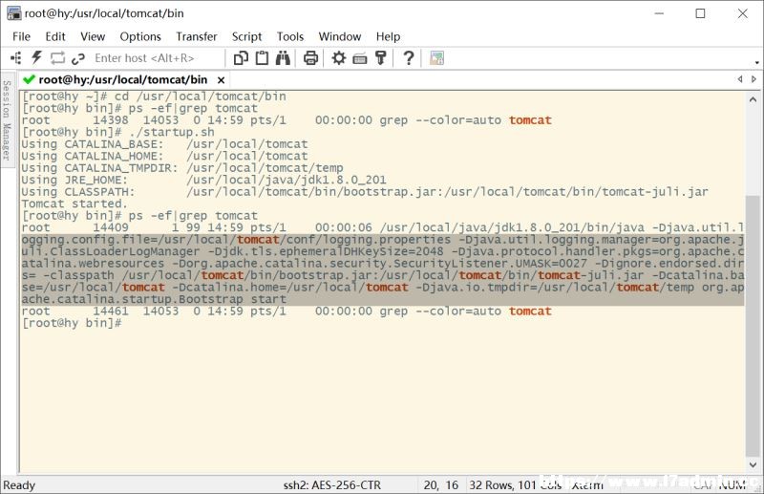
Task: Click the Quick Connect lightning icon
Action: (x=36, y=58)
